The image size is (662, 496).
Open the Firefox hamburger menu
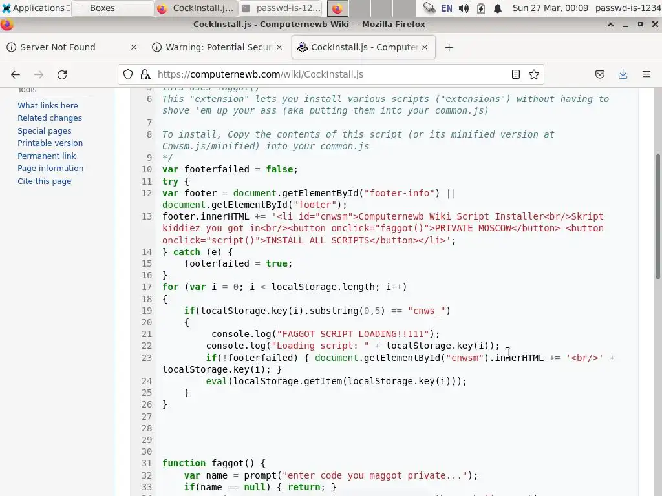[646, 75]
